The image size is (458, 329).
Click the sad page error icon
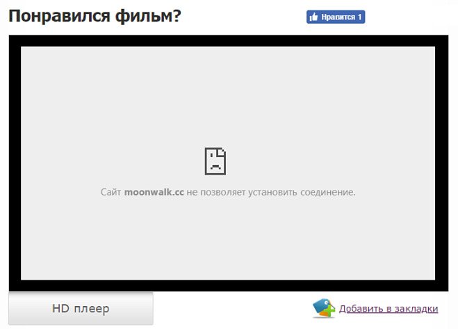pos(215,161)
